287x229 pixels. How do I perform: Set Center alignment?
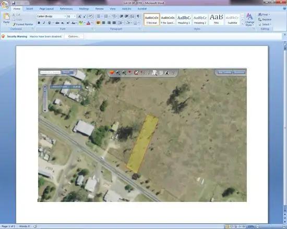[x=104, y=23]
